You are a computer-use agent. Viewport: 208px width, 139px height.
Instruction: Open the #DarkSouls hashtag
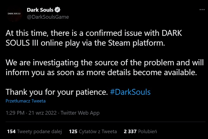[x=131, y=92]
